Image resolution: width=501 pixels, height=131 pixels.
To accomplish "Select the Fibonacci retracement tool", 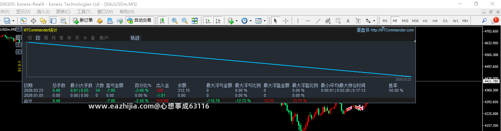I will (x=338, y=21).
